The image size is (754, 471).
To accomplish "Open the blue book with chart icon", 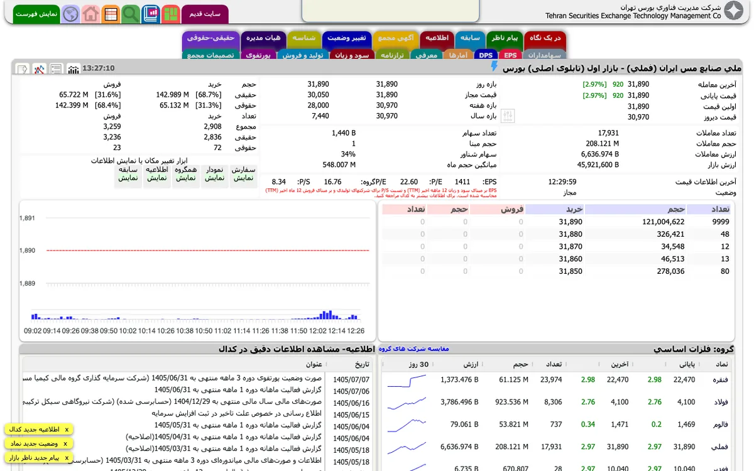I will pos(151,13).
